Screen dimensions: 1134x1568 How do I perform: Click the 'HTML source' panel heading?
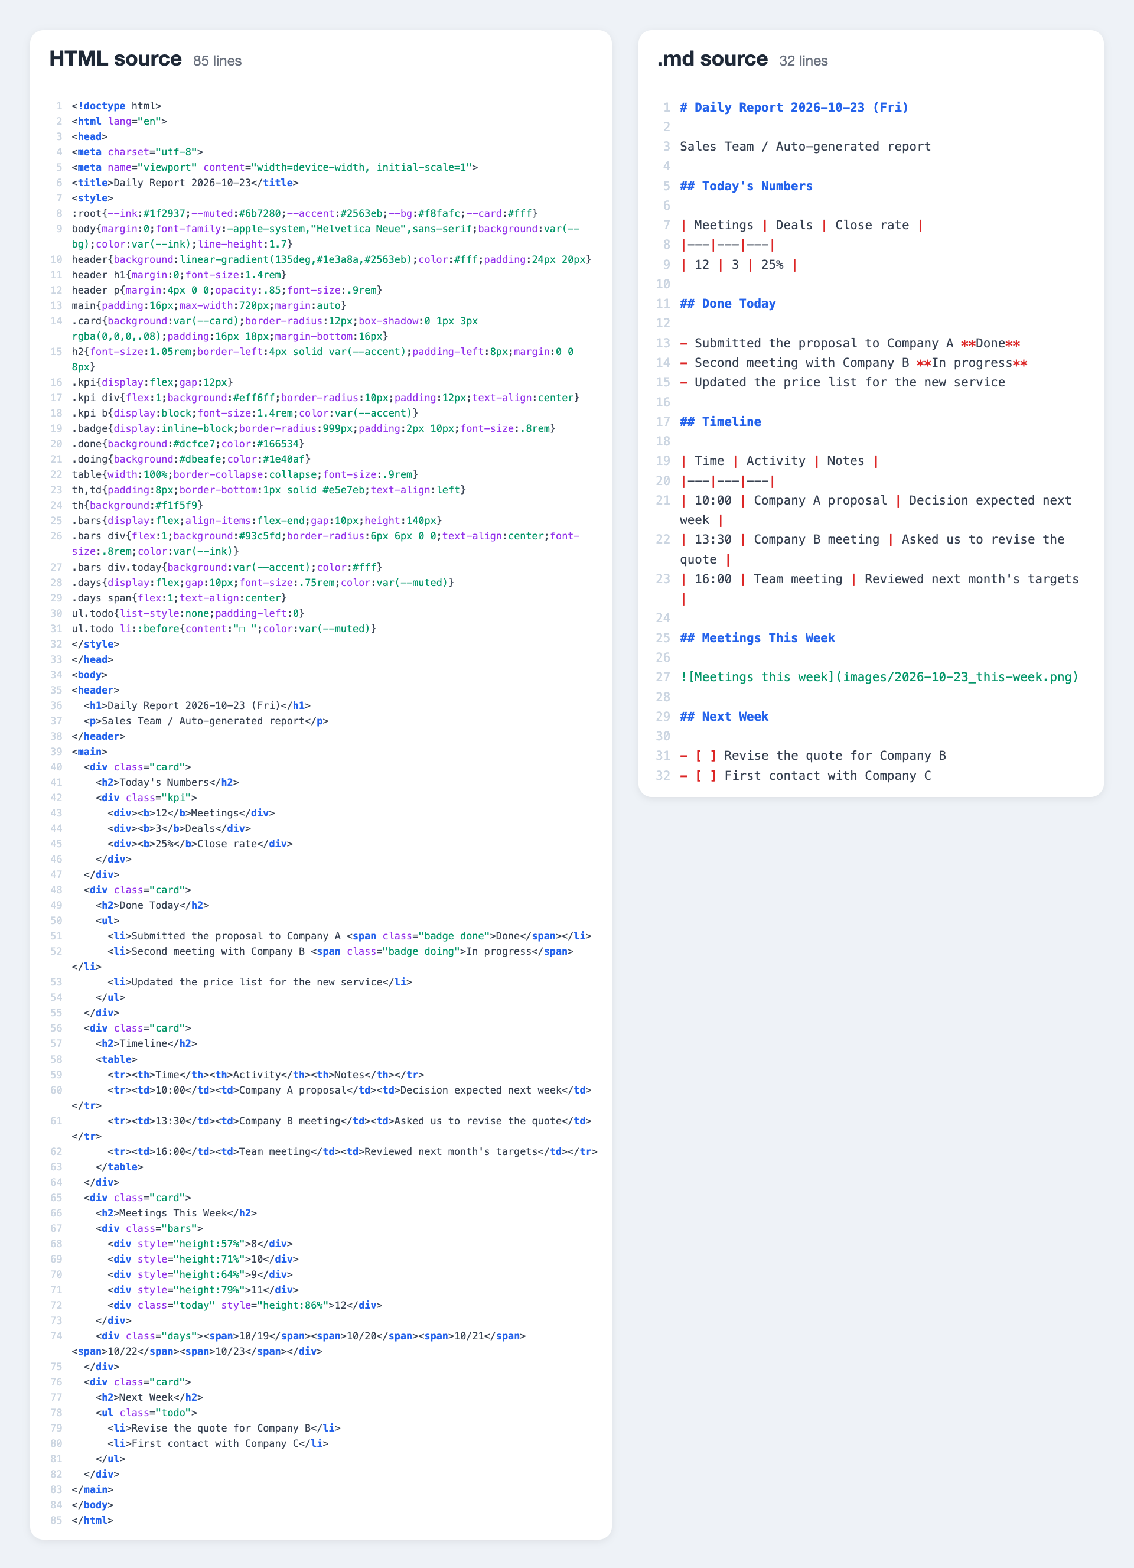pyautogui.click(x=115, y=58)
